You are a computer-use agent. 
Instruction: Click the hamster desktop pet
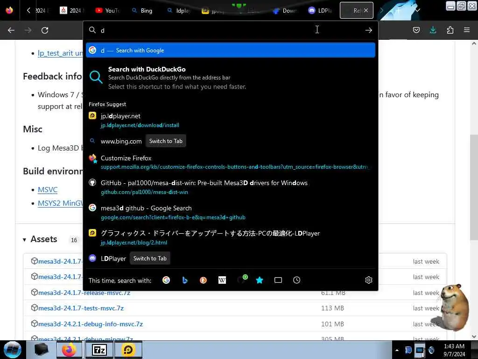point(455,307)
